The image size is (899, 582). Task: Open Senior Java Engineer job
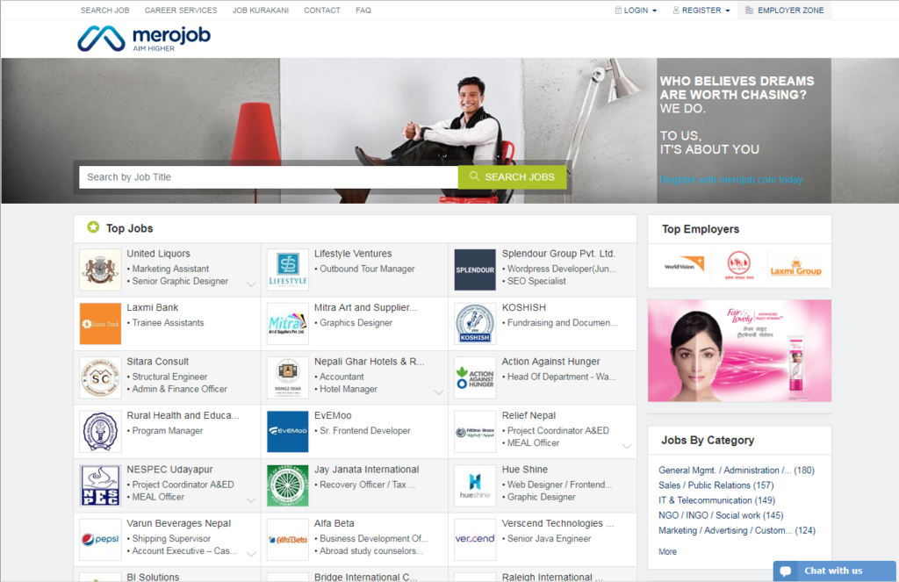(x=549, y=538)
